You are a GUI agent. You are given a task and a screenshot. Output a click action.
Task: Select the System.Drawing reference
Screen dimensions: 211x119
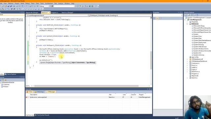pyautogui.click(x=198, y=45)
